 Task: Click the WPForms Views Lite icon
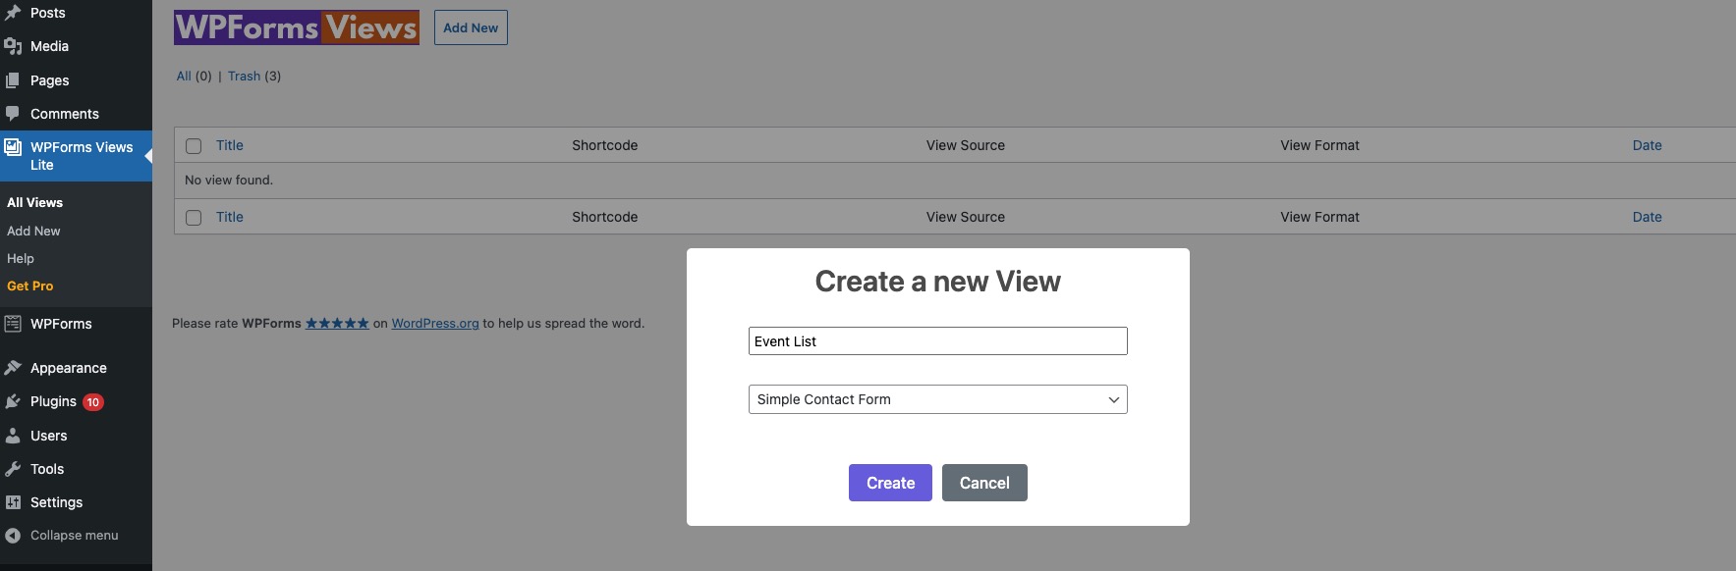[x=13, y=147]
